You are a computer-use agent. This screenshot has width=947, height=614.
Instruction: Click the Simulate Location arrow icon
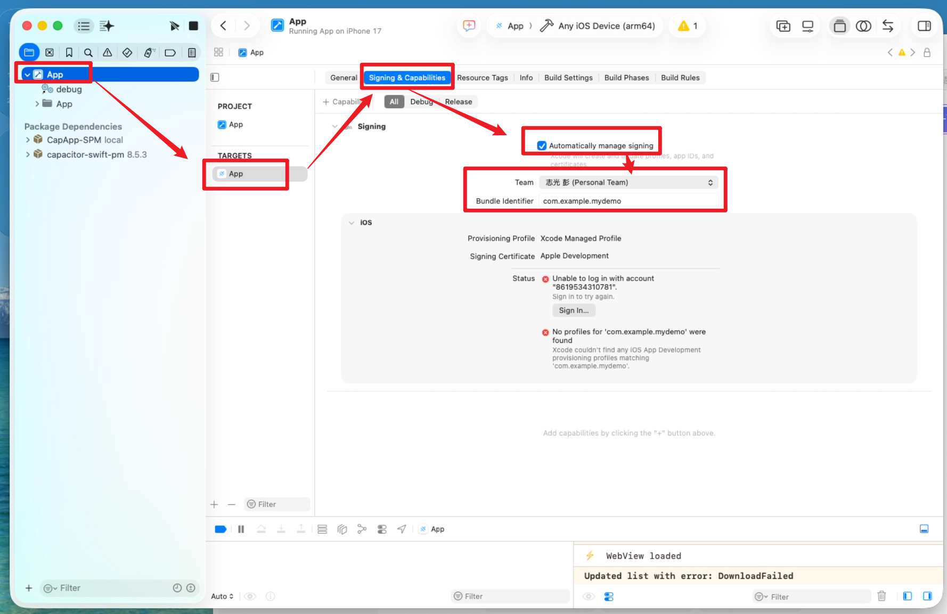click(402, 529)
